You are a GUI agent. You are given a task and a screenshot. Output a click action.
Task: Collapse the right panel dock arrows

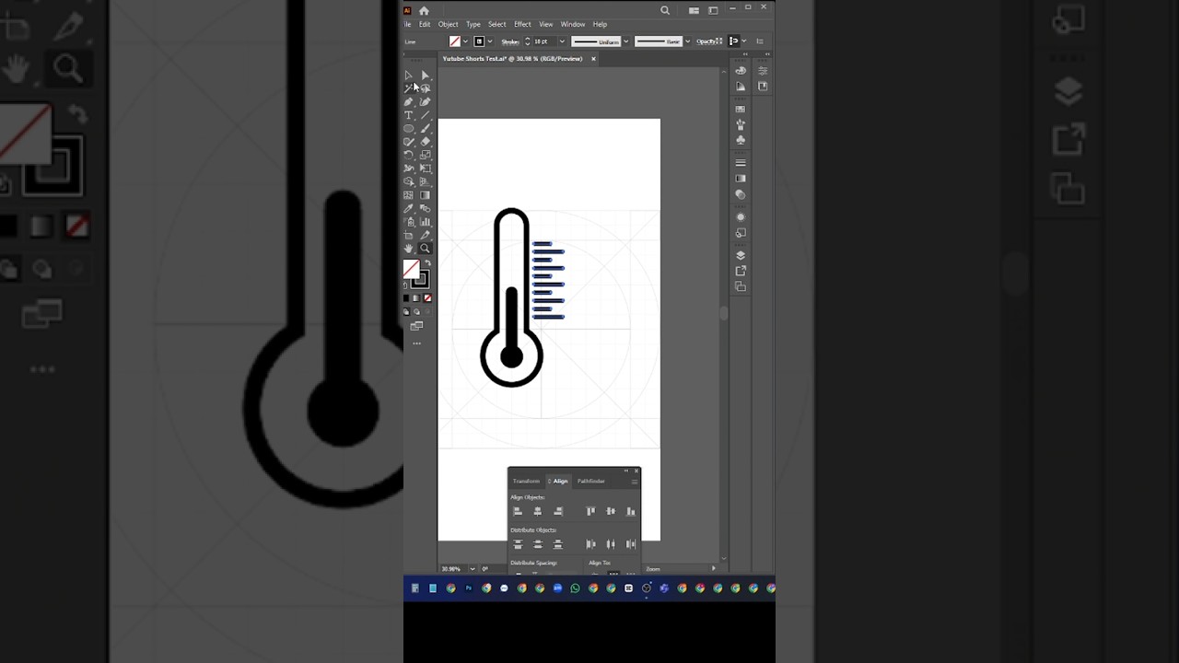pyautogui.click(x=766, y=54)
